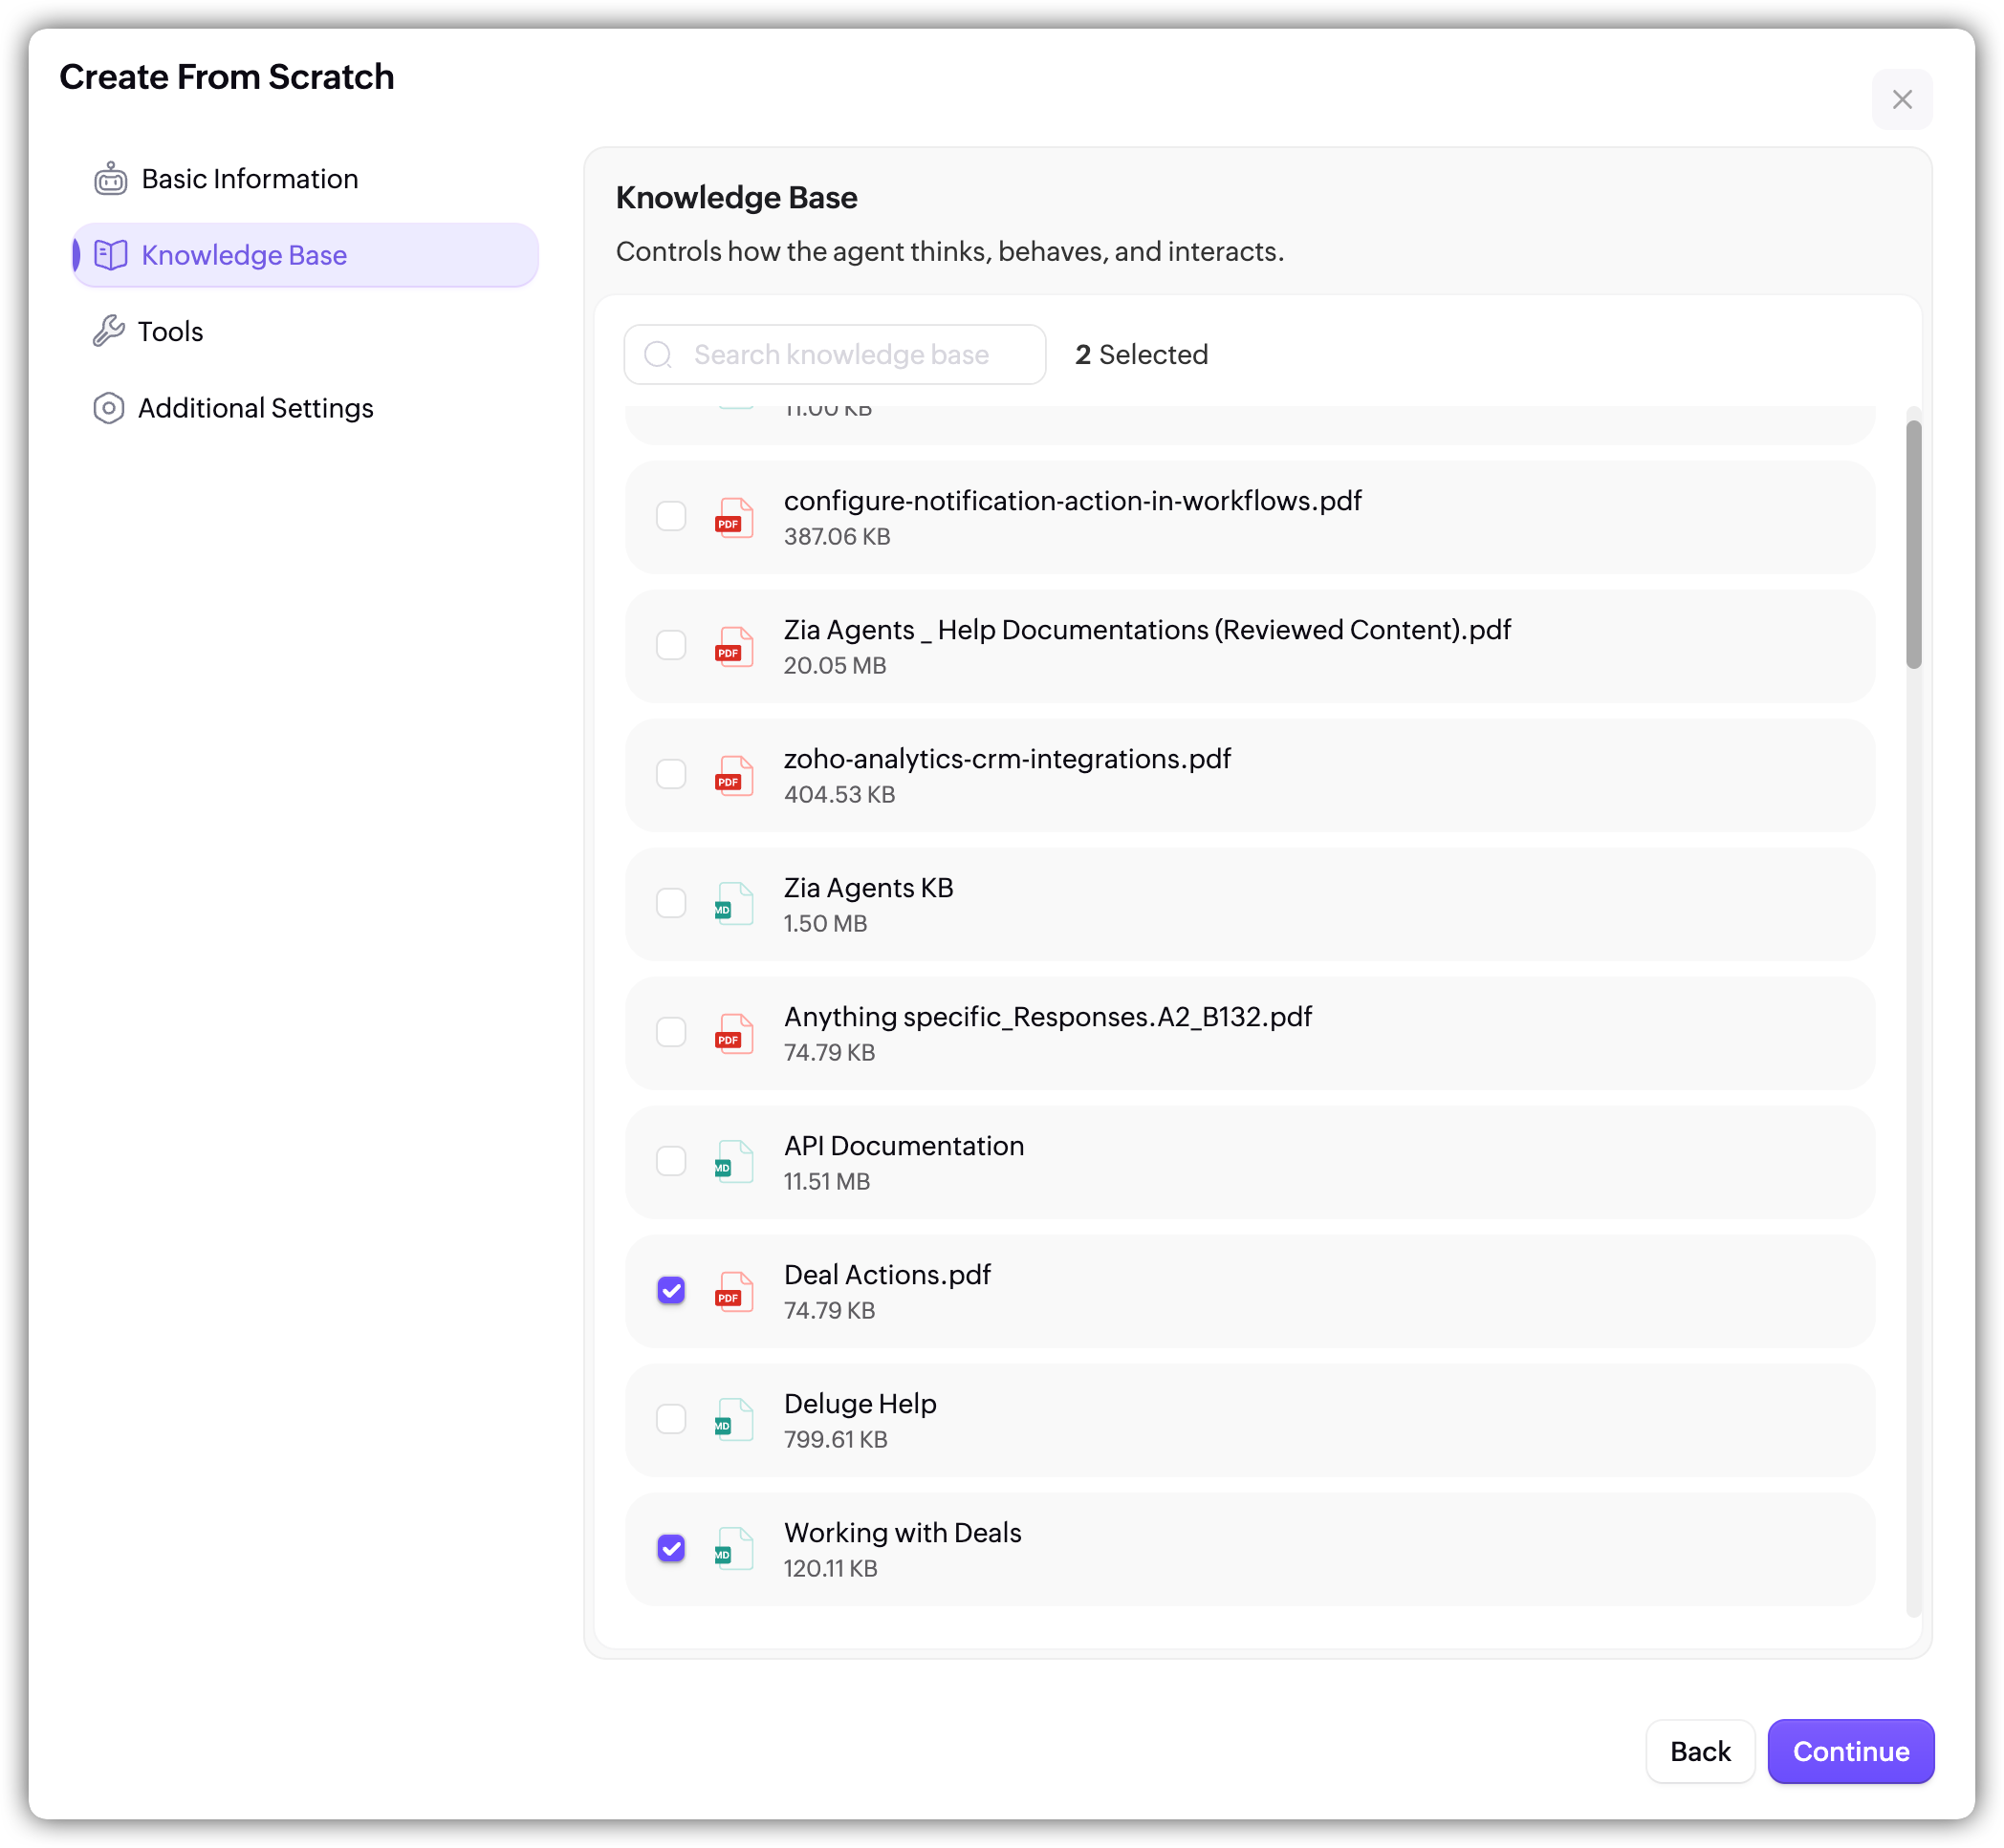Uncheck the Working with Deals checkbox

670,1549
